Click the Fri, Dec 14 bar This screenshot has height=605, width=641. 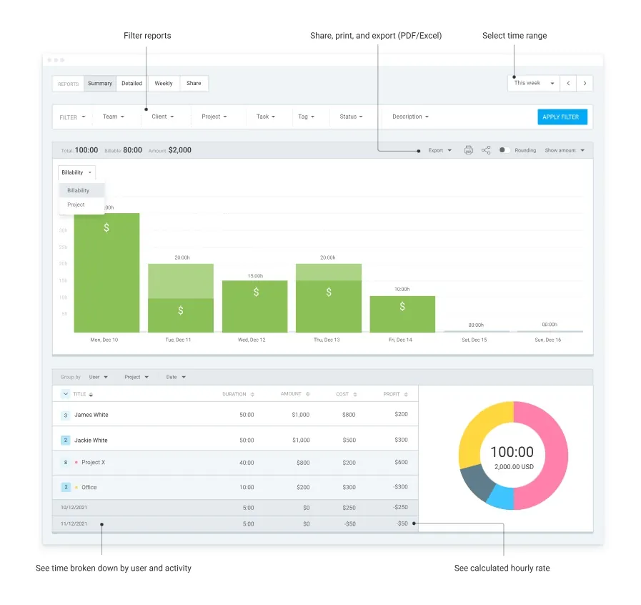[402, 314]
